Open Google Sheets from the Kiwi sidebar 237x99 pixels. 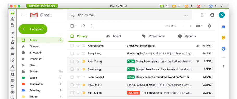13,86
